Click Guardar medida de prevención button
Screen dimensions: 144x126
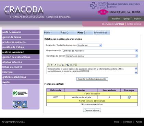click(x=92, y=79)
